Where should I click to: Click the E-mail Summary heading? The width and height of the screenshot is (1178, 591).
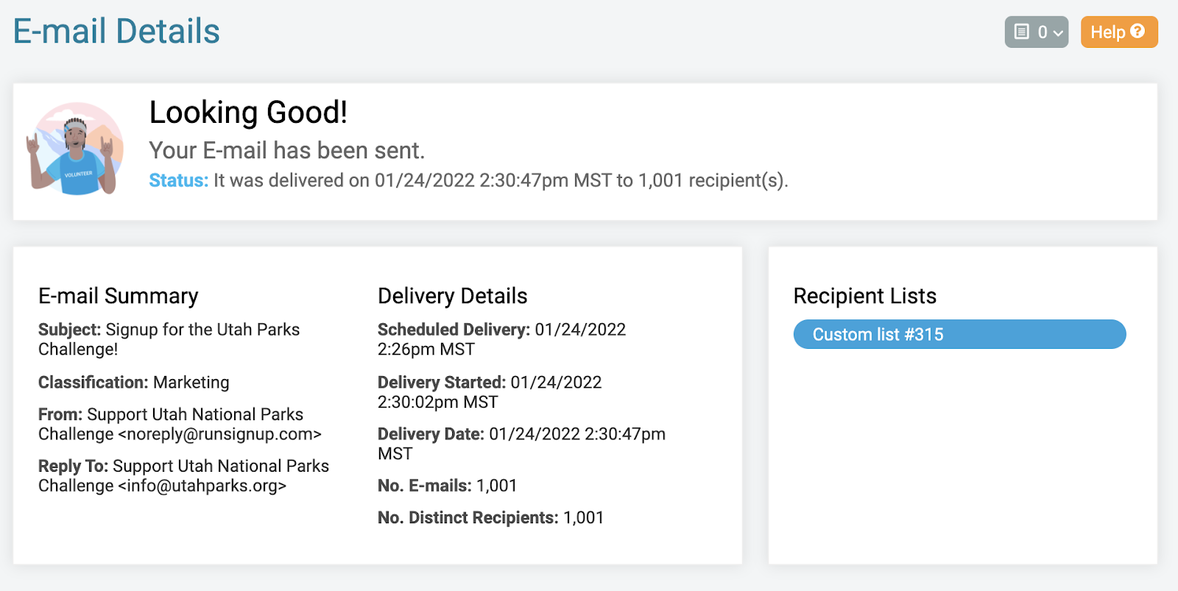coord(119,296)
